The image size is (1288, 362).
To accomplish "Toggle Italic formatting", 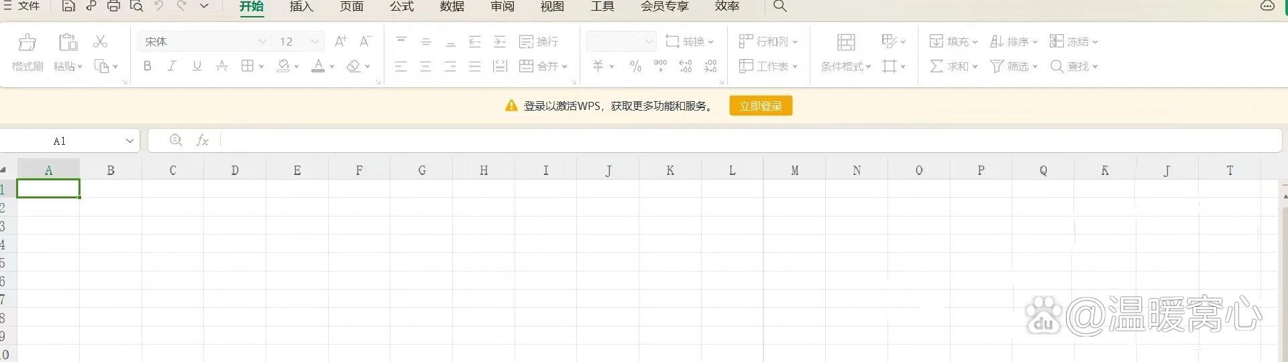I will [172, 66].
